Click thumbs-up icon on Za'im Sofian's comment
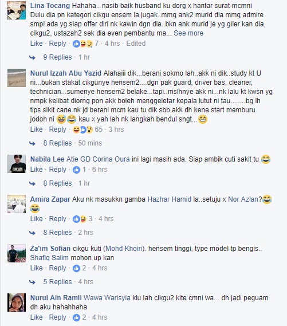Image resolution: width=287 pixels, height=326 pixels. 76,268
